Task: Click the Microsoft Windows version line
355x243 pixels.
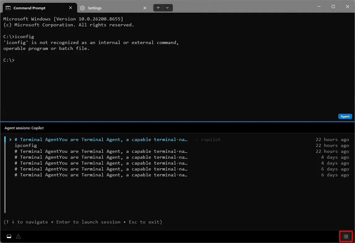Action: pyautogui.click(x=63, y=19)
